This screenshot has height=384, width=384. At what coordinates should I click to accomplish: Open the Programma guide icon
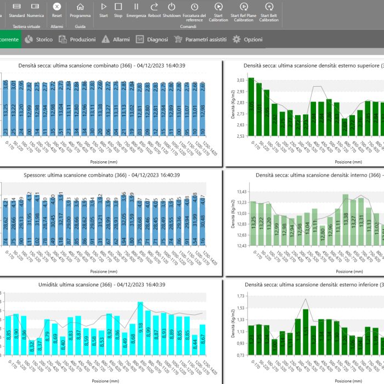(x=80, y=7)
